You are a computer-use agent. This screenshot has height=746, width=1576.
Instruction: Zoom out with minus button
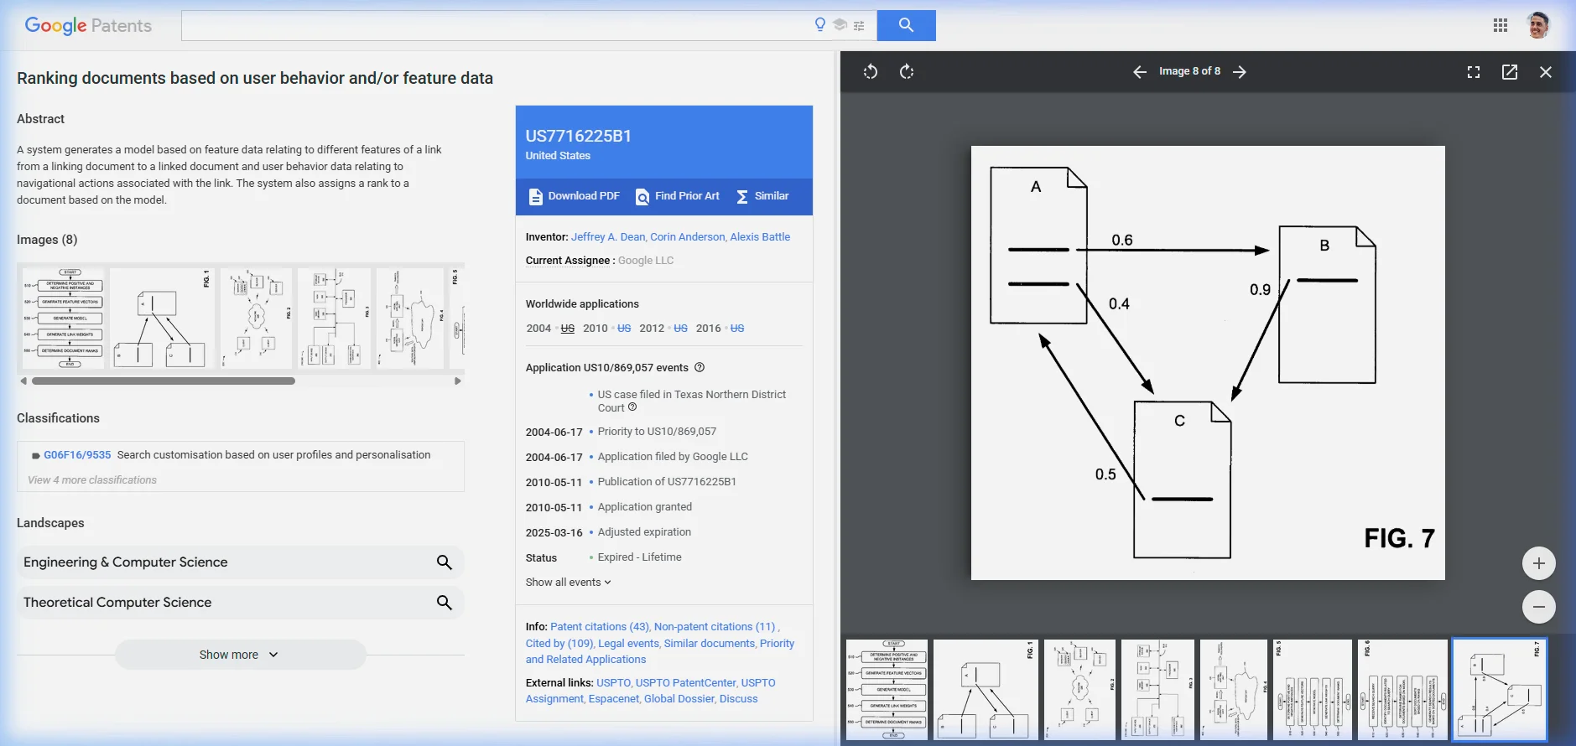(x=1539, y=607)
